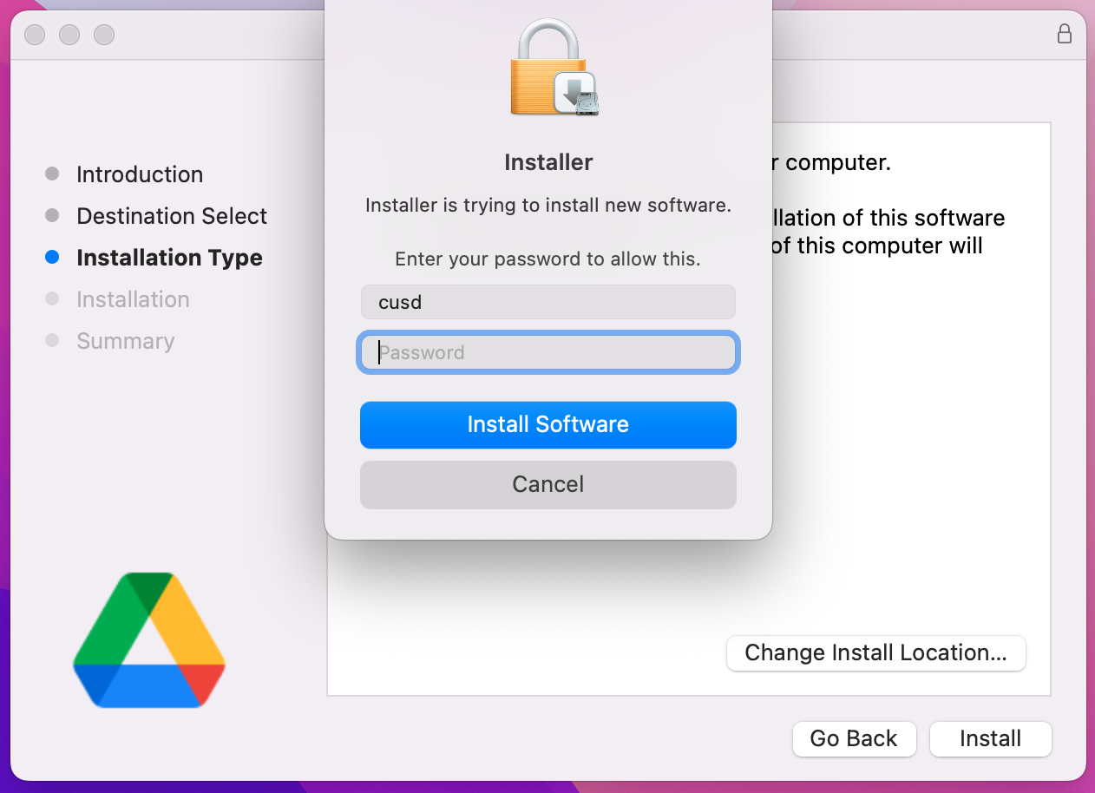This screenshot has height=793, width=1095.
Task: Focus the Password field
Action: [x=548, y=352]
